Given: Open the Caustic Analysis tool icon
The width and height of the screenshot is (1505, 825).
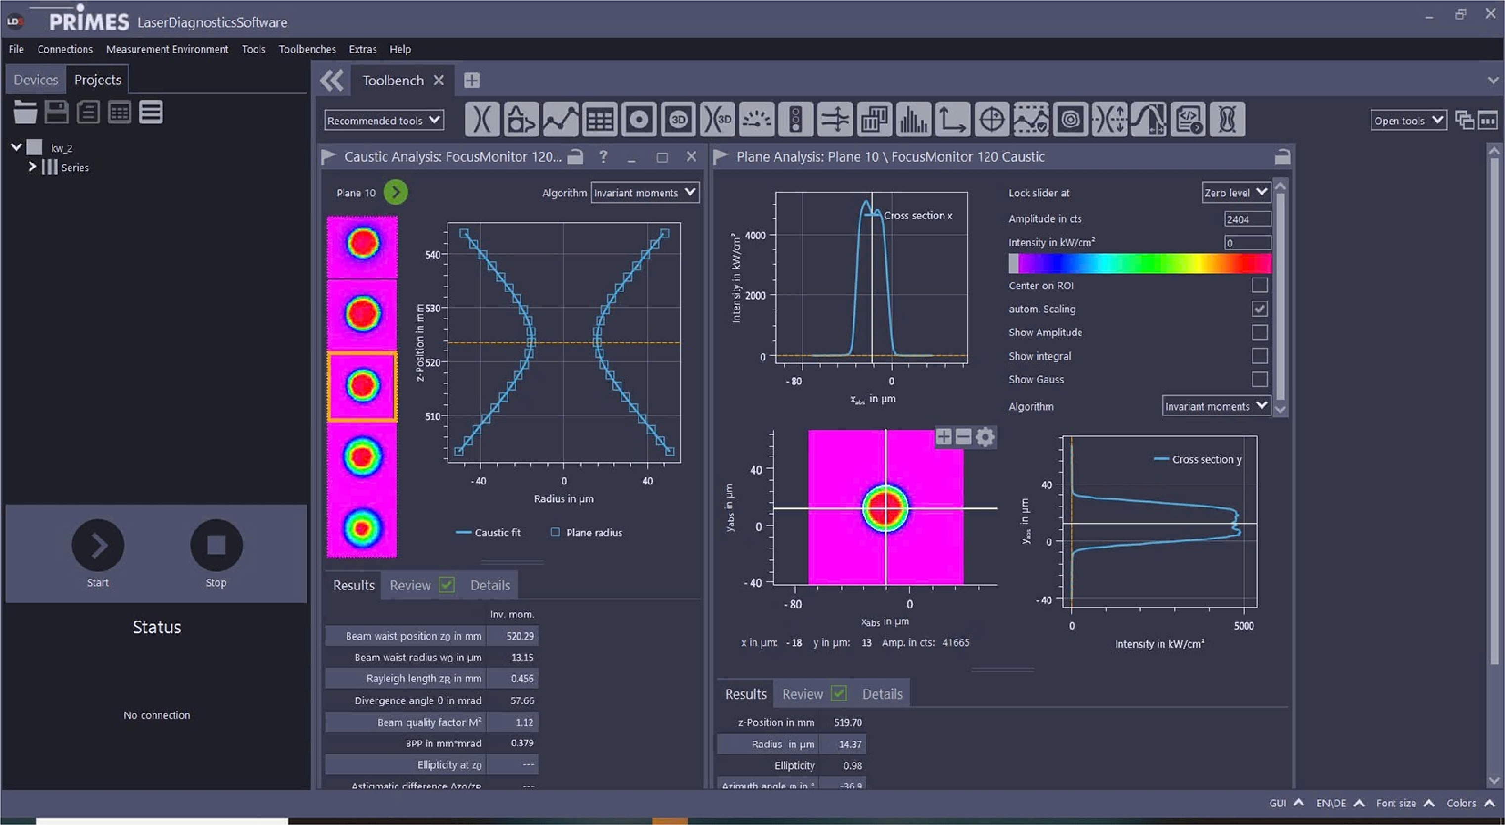Looking at the screenshot, I should point(482,120).
